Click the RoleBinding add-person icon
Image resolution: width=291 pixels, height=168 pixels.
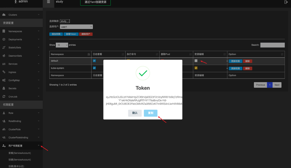4,121
